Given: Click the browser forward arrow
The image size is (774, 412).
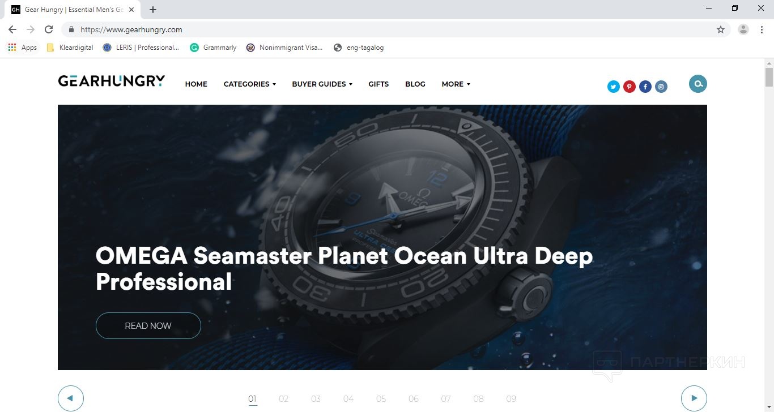Looking at the screenshot, I should pos(31,29).
